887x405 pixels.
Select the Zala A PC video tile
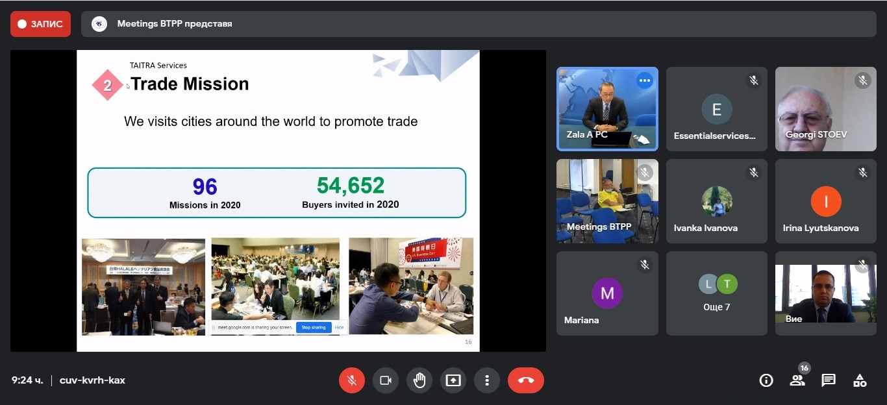(x=607, y=109)
